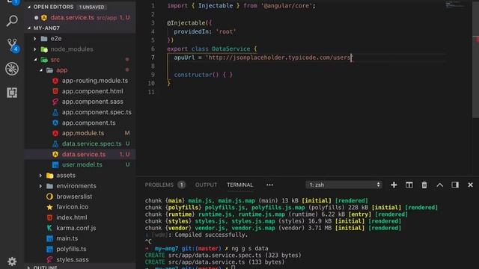
Task: Click 'Compiled successfully.' in terminal
Action: [x=211, y=235]
